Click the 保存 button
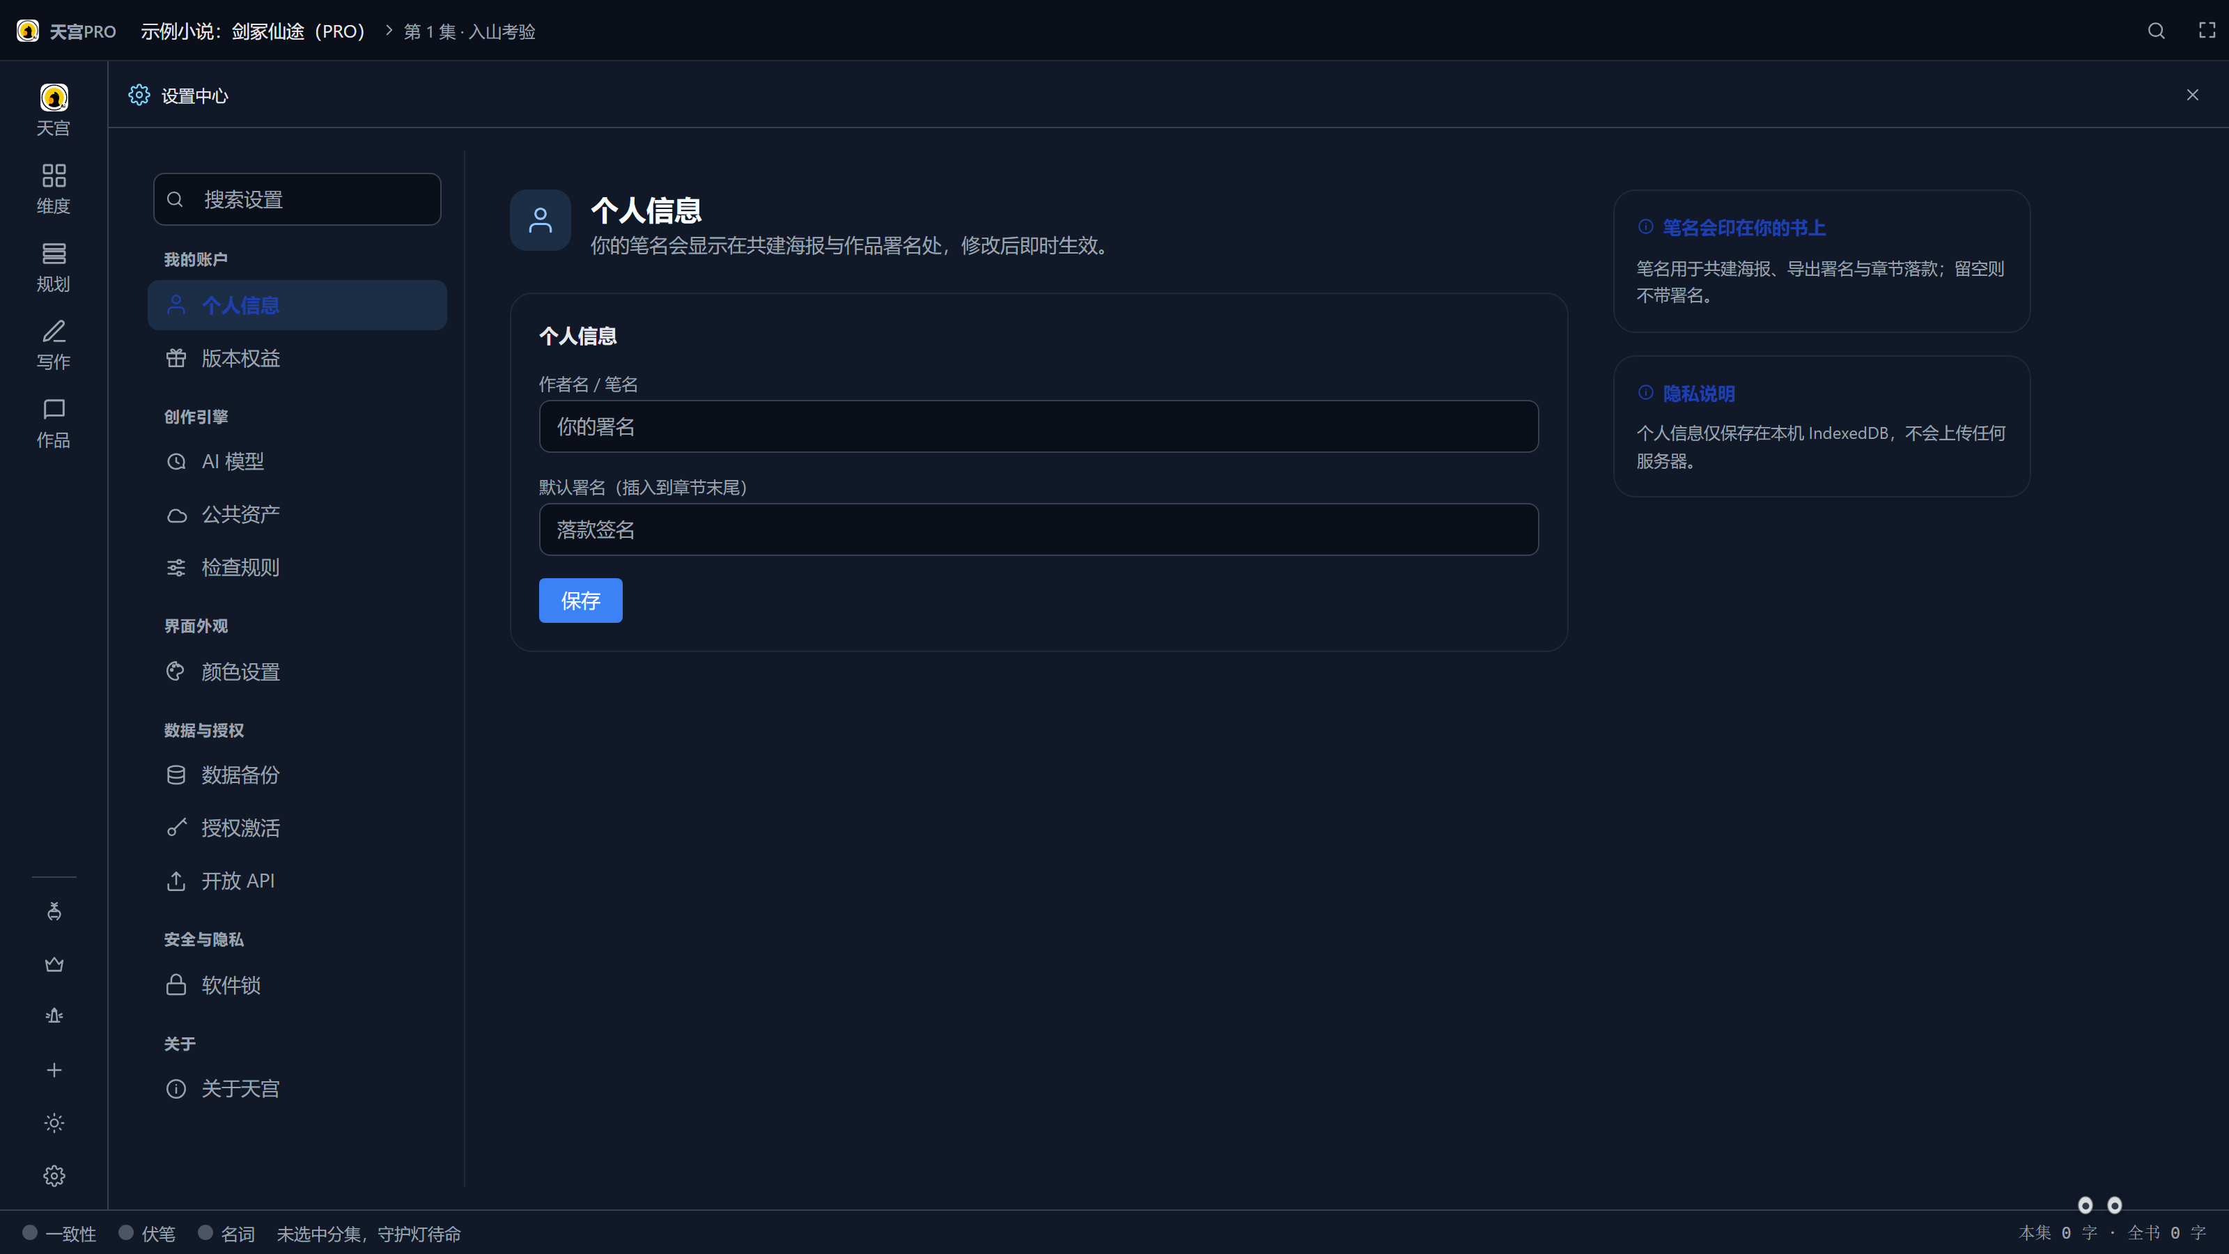 click(581, 600)
